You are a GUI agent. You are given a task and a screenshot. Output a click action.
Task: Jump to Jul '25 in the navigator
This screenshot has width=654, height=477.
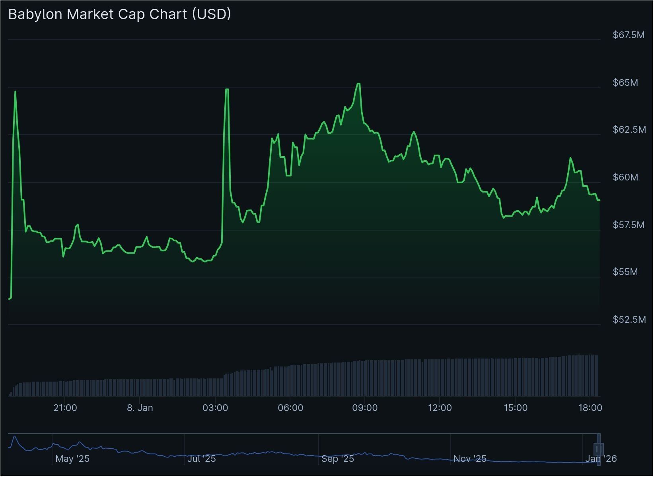(202, 459)
